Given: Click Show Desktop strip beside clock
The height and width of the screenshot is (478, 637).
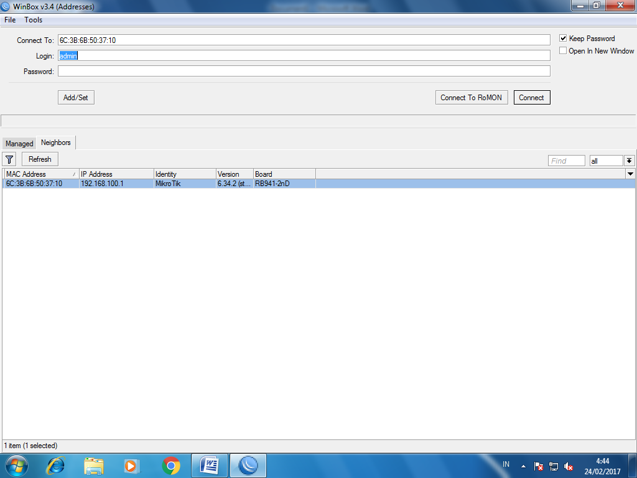Looking at the screenshot, I should pyautogui.click(x=633, y=466).
